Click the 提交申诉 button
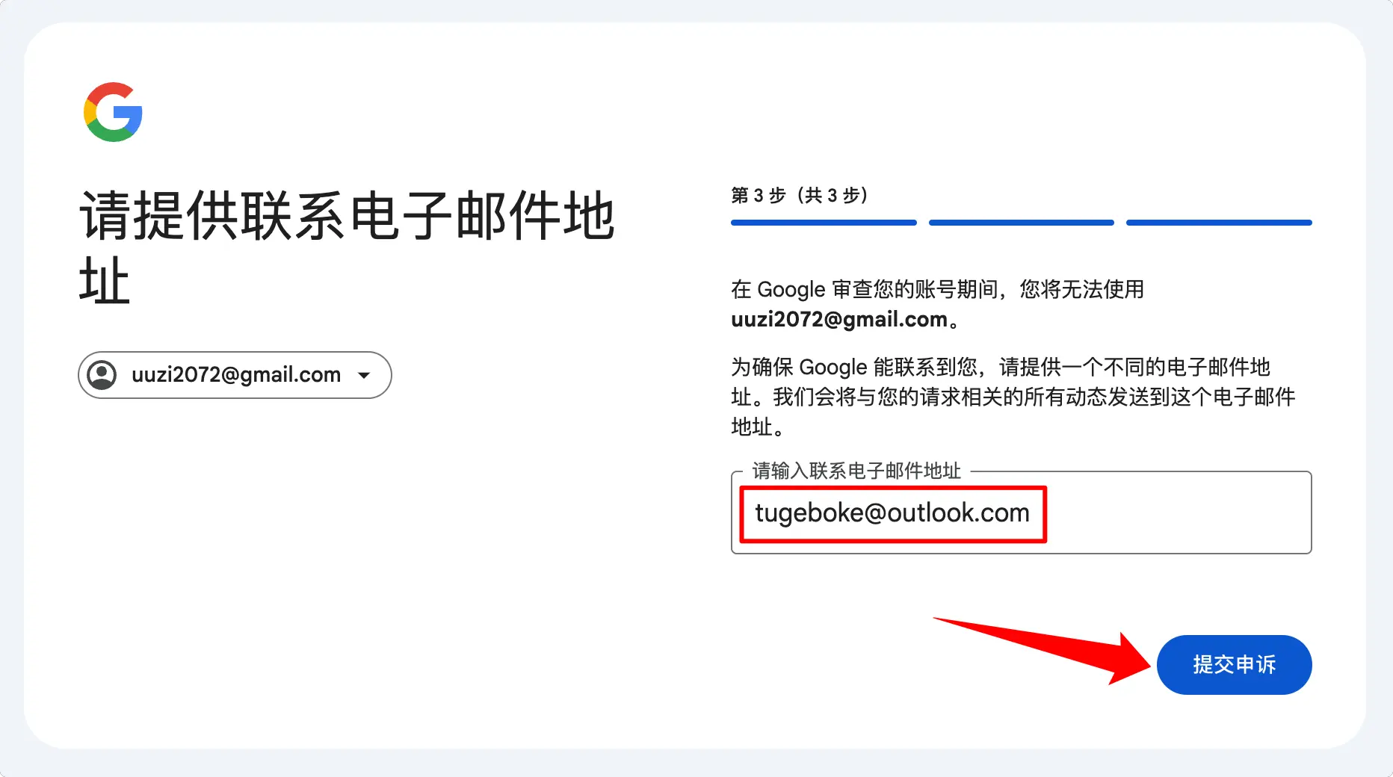 pos(1234,664)
